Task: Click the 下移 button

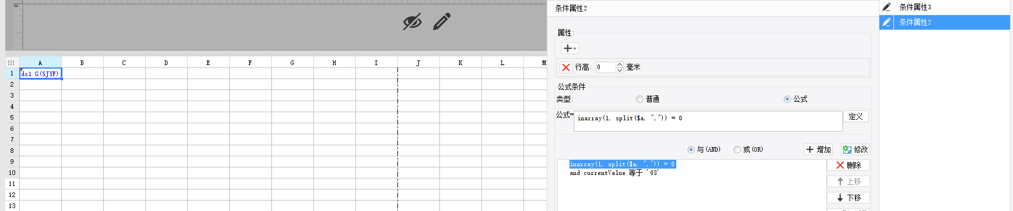Action: pyautogui.click(x=848, y=198)
